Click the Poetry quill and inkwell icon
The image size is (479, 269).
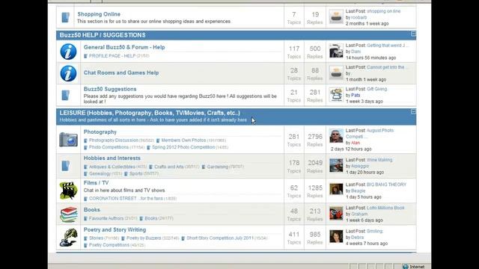[68, 238]
